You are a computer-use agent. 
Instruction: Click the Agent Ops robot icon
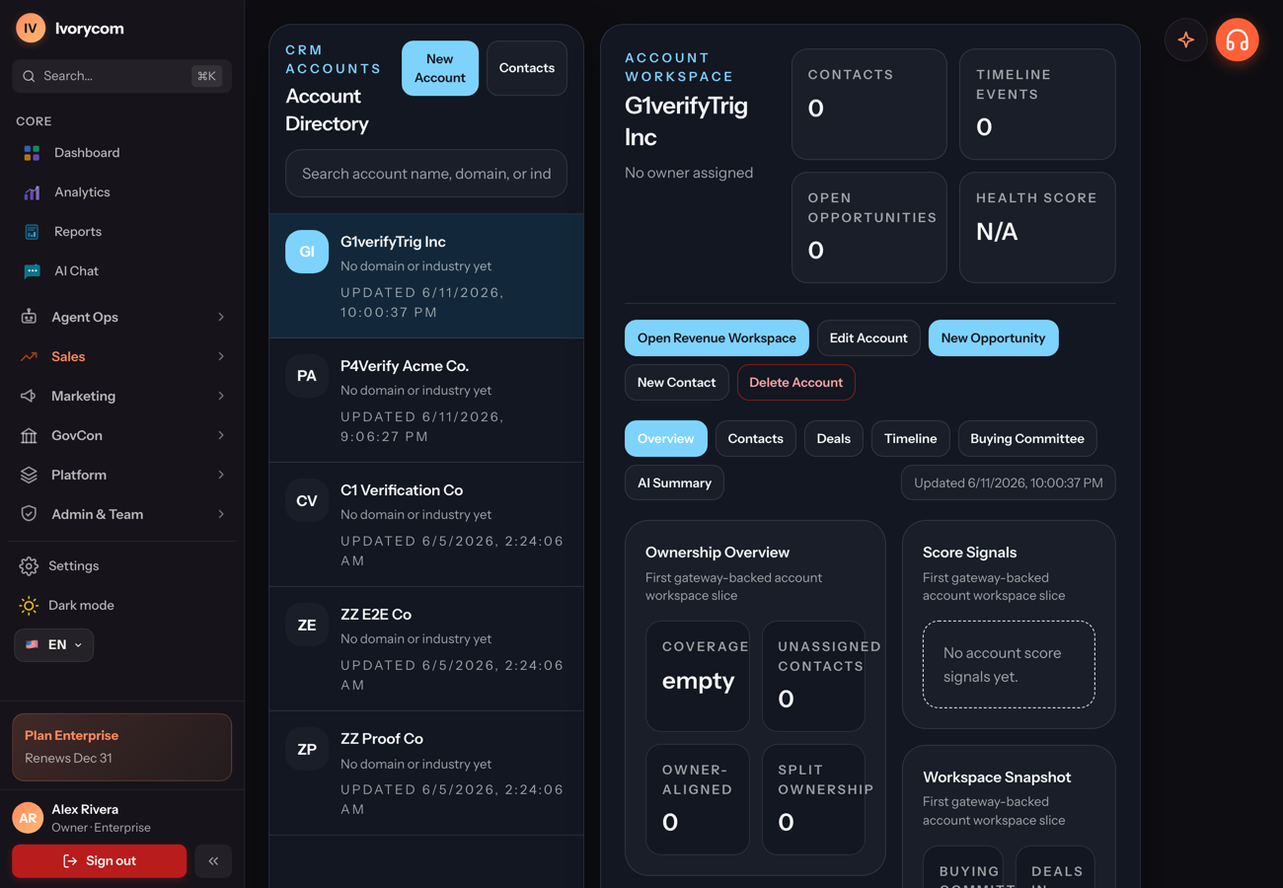coord(29,317)
